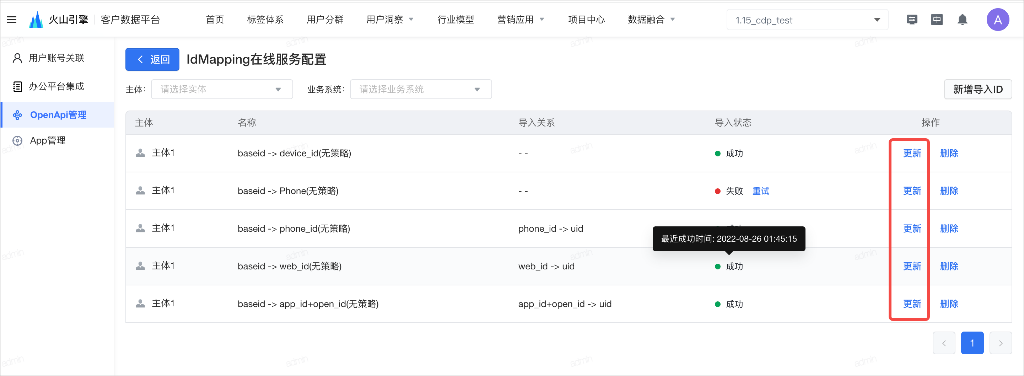Click 更新 for phone_id row
The width and height of the screenshot is (1024, 376).
(912, 228)
